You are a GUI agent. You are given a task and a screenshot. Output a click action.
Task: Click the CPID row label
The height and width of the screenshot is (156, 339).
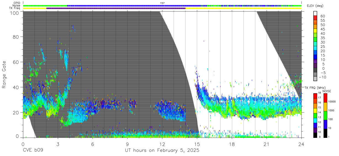click(17, 3)
